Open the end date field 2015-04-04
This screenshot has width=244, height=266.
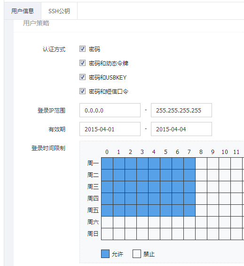(x=181, y=129)
